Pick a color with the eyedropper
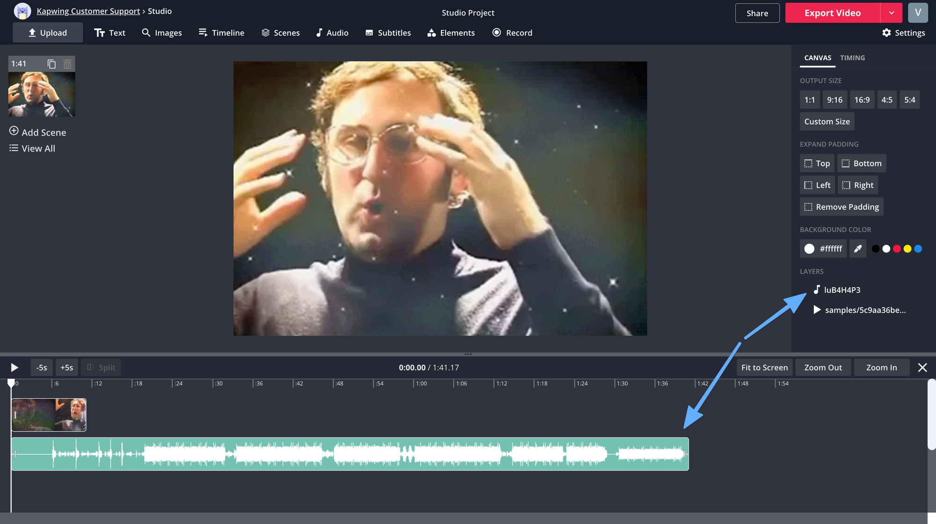This screenshot has width=936, height=524. click(857, 249)
